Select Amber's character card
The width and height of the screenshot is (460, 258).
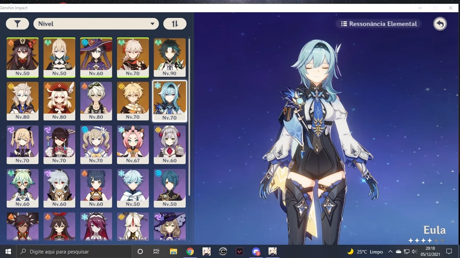tap(59, 227)
